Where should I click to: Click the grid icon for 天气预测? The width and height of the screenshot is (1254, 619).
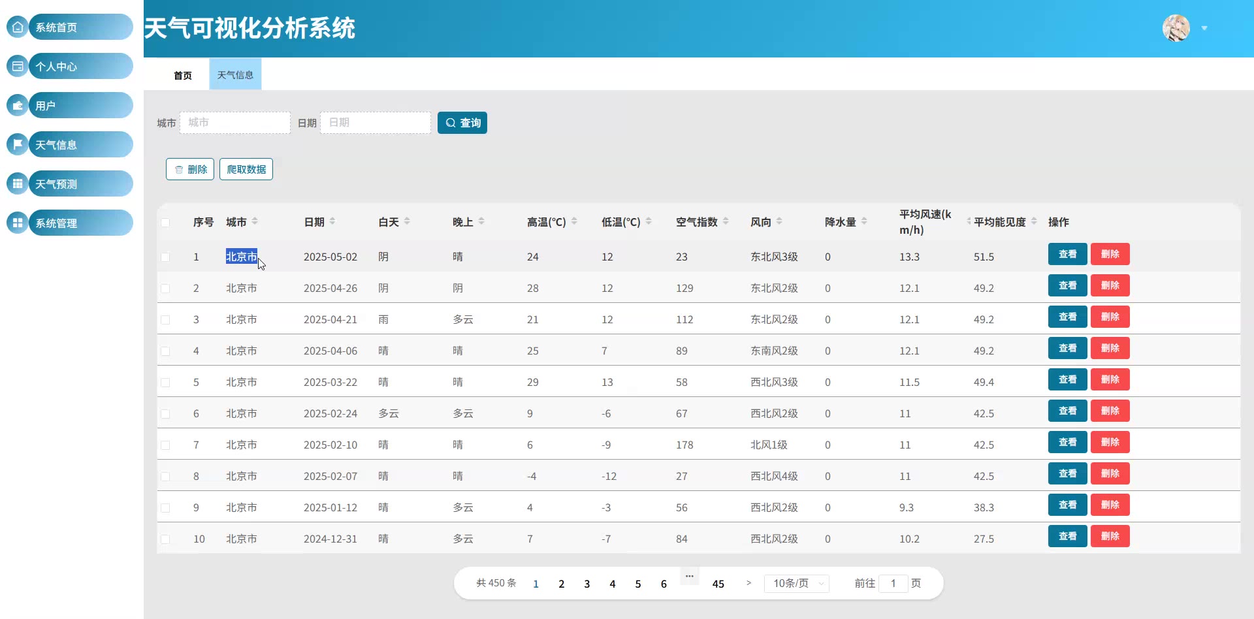[x=18, y=183]
